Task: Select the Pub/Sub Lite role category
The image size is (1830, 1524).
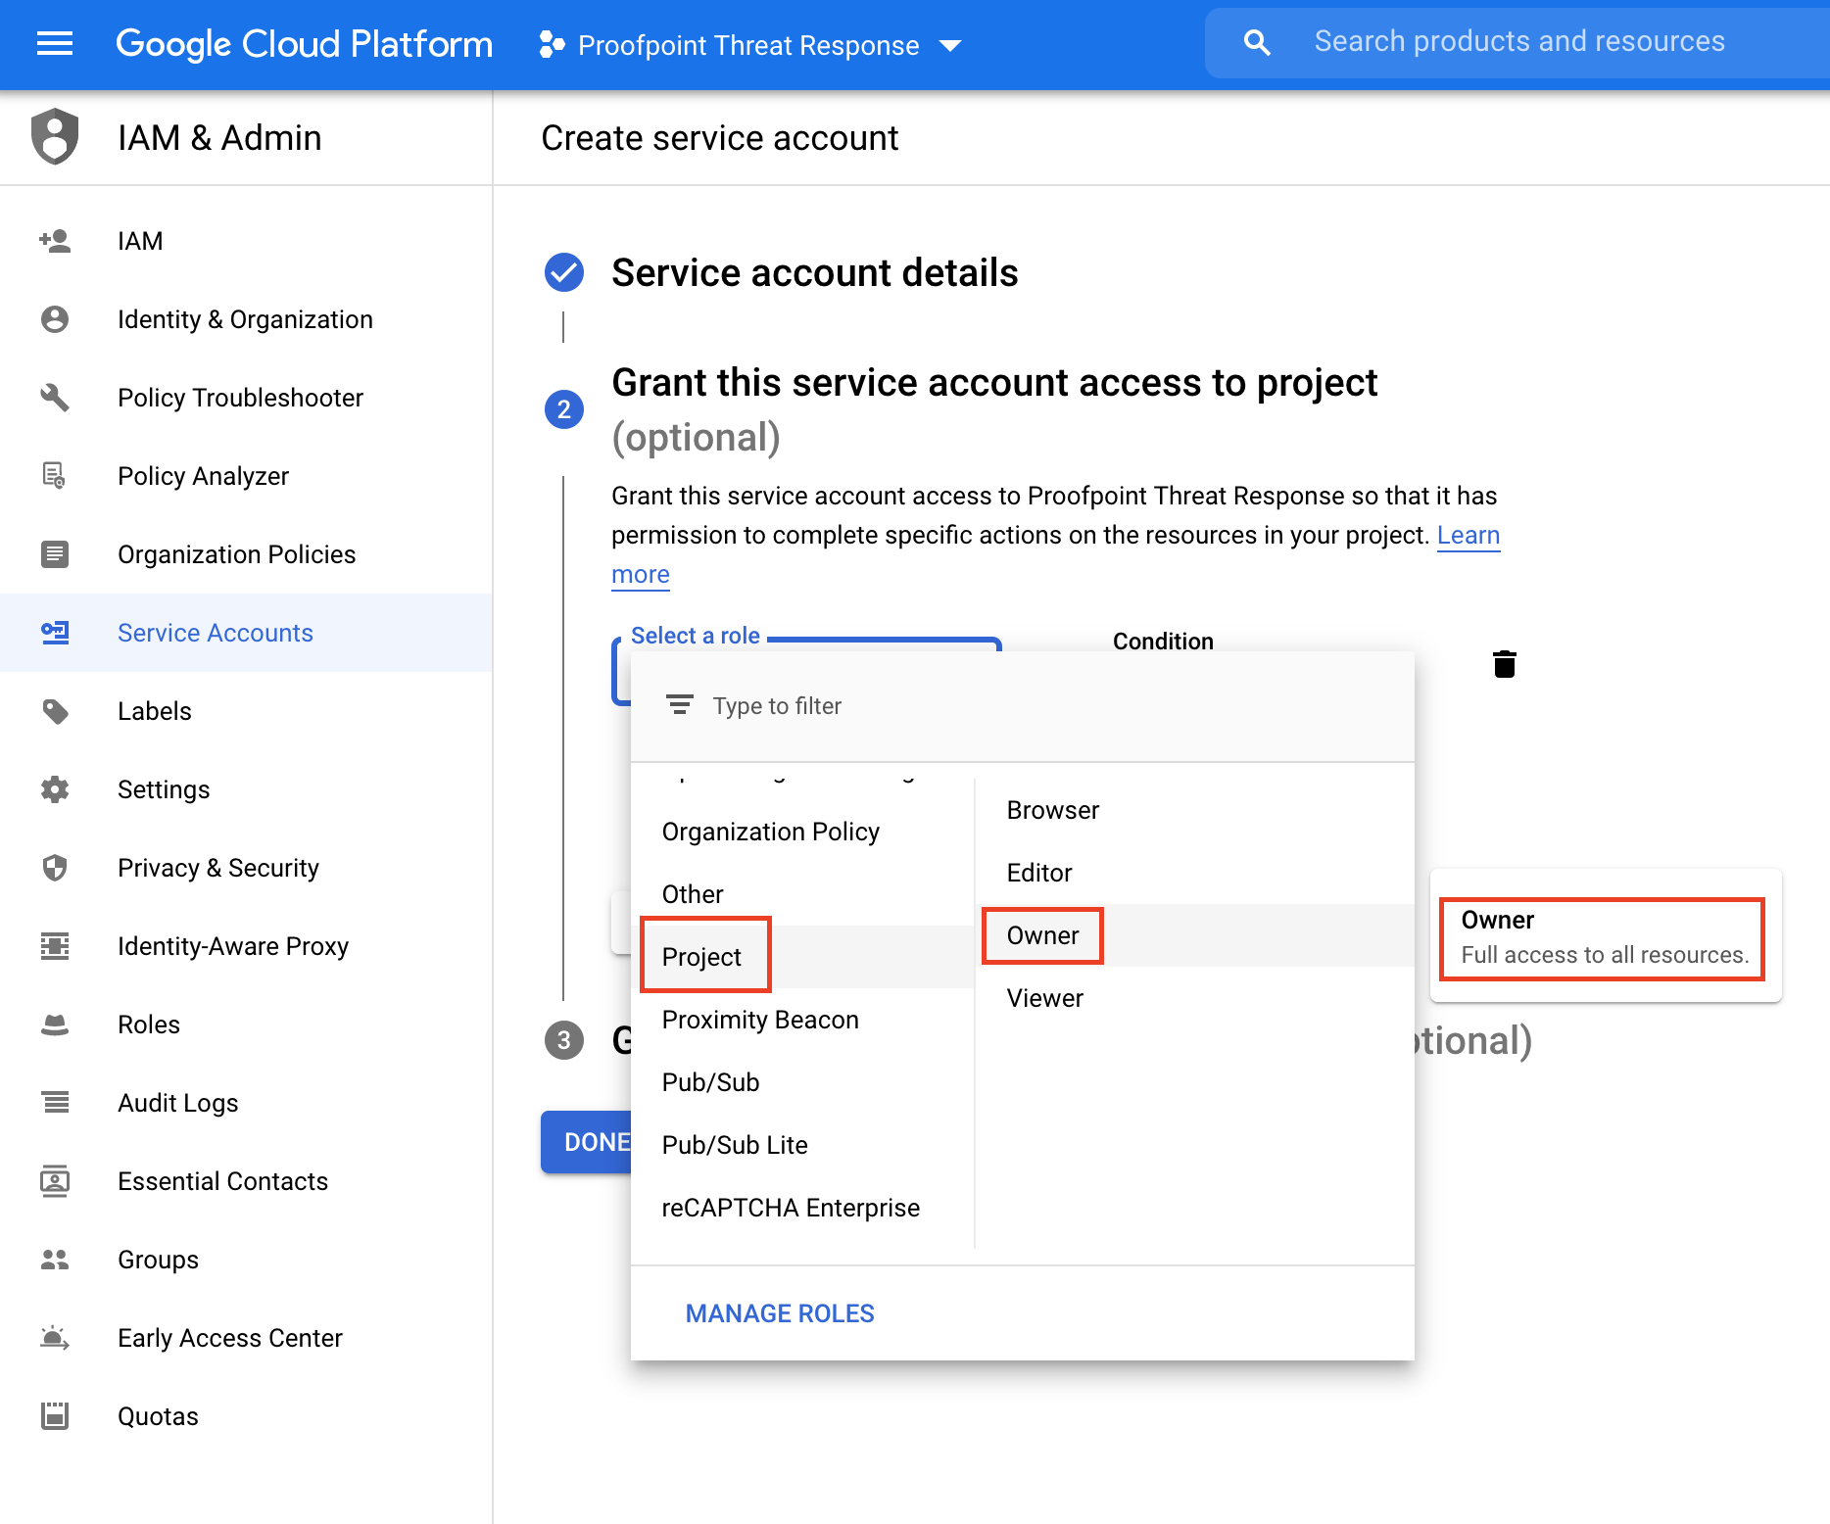Action: click(802, 1145)
